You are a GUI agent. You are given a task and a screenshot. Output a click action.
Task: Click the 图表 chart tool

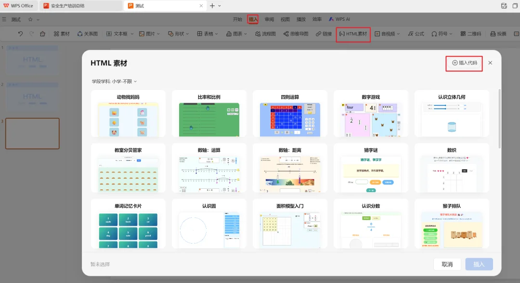click(234, 34)
